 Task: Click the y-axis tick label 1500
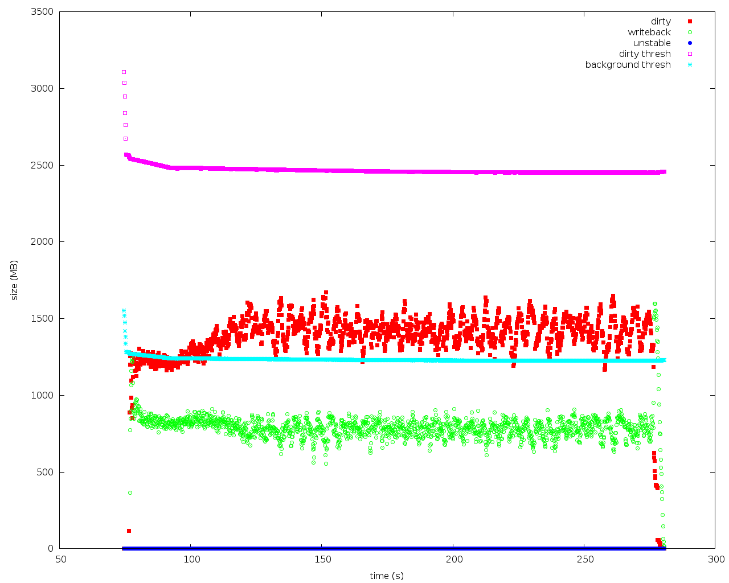[x=43, y=319]
